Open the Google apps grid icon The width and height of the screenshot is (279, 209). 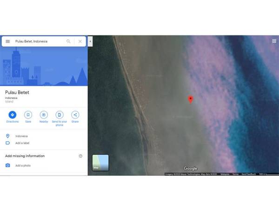click(x=274, y=41)
